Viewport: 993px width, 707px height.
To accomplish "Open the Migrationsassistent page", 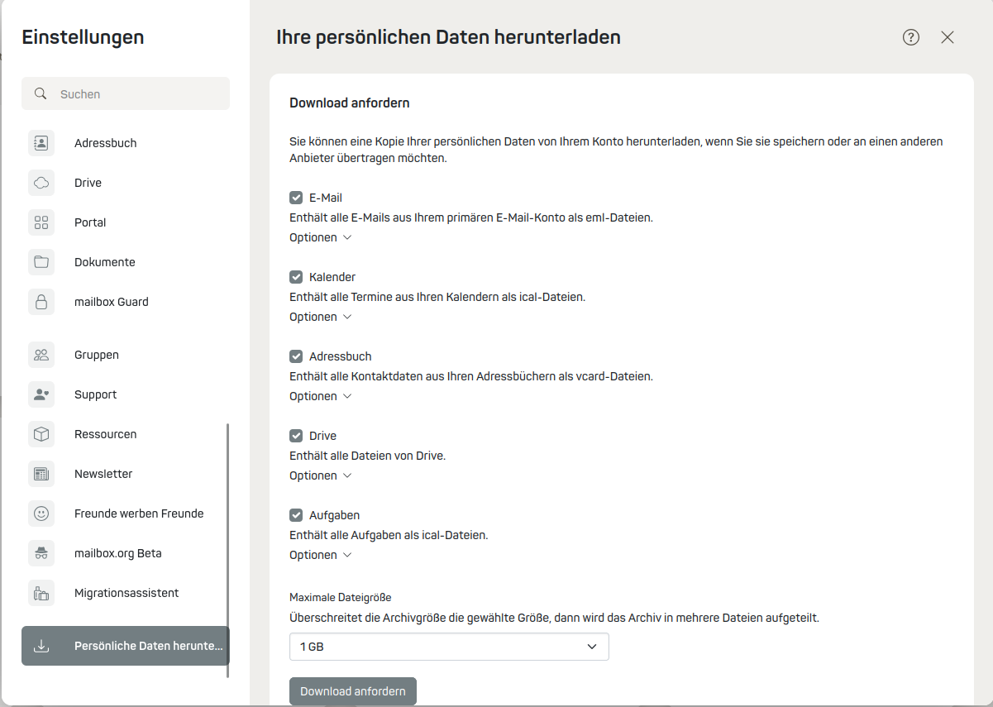I will point(124,593).
